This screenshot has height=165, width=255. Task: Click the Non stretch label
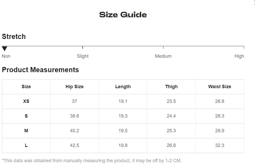click(x=6, y=56)
